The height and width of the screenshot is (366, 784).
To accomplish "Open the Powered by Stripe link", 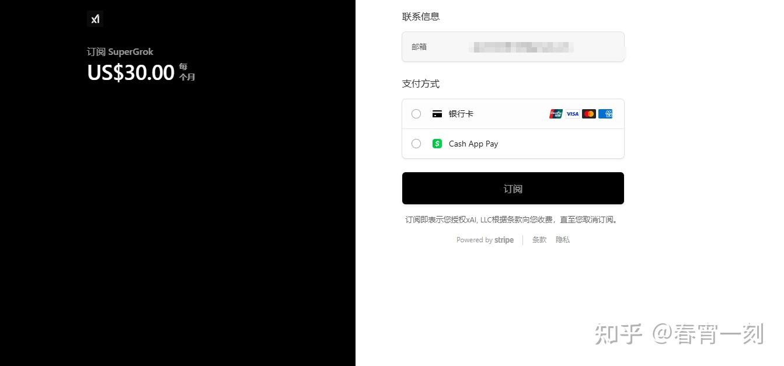I will click(x=485, y=240).
